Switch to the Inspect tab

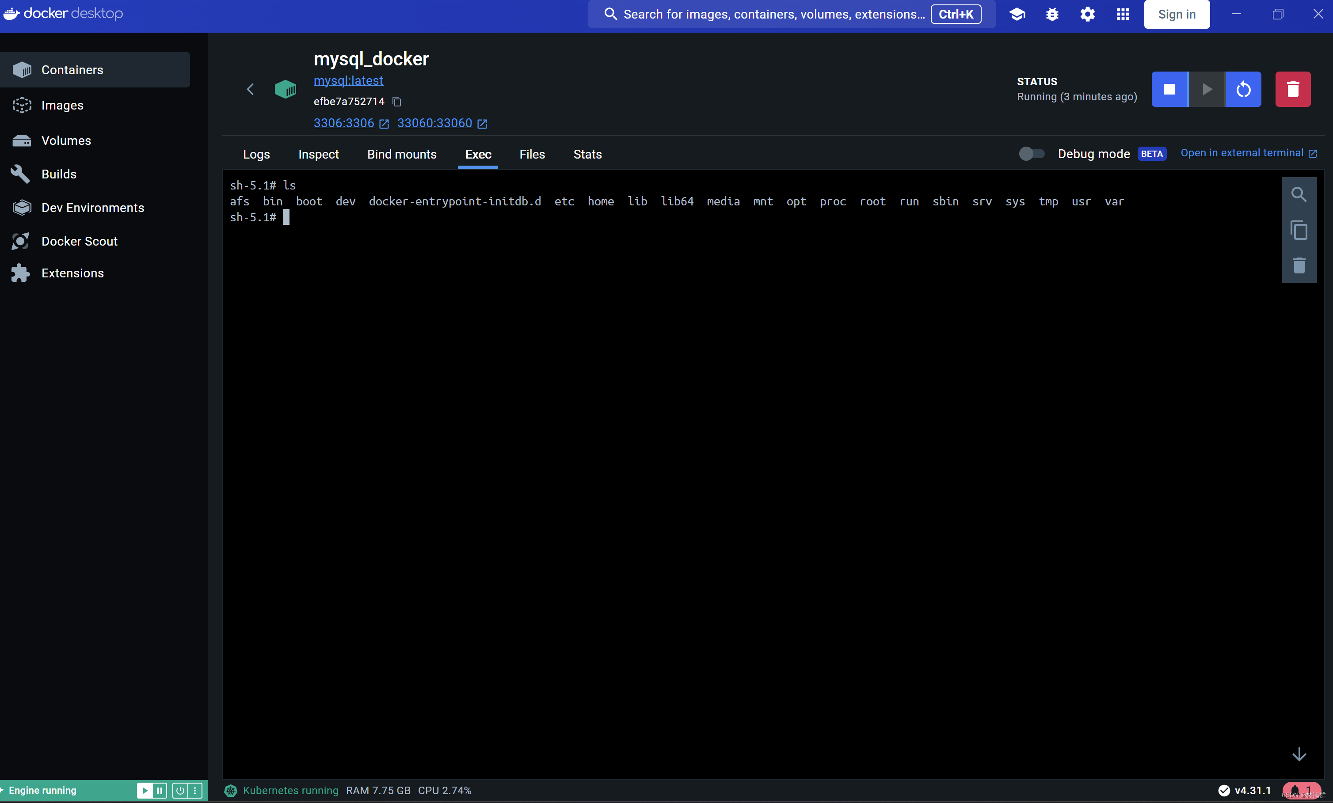[319, 155]
